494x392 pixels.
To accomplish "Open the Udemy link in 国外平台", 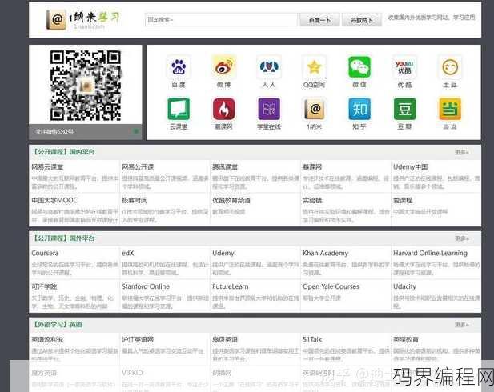I will 223,253.
